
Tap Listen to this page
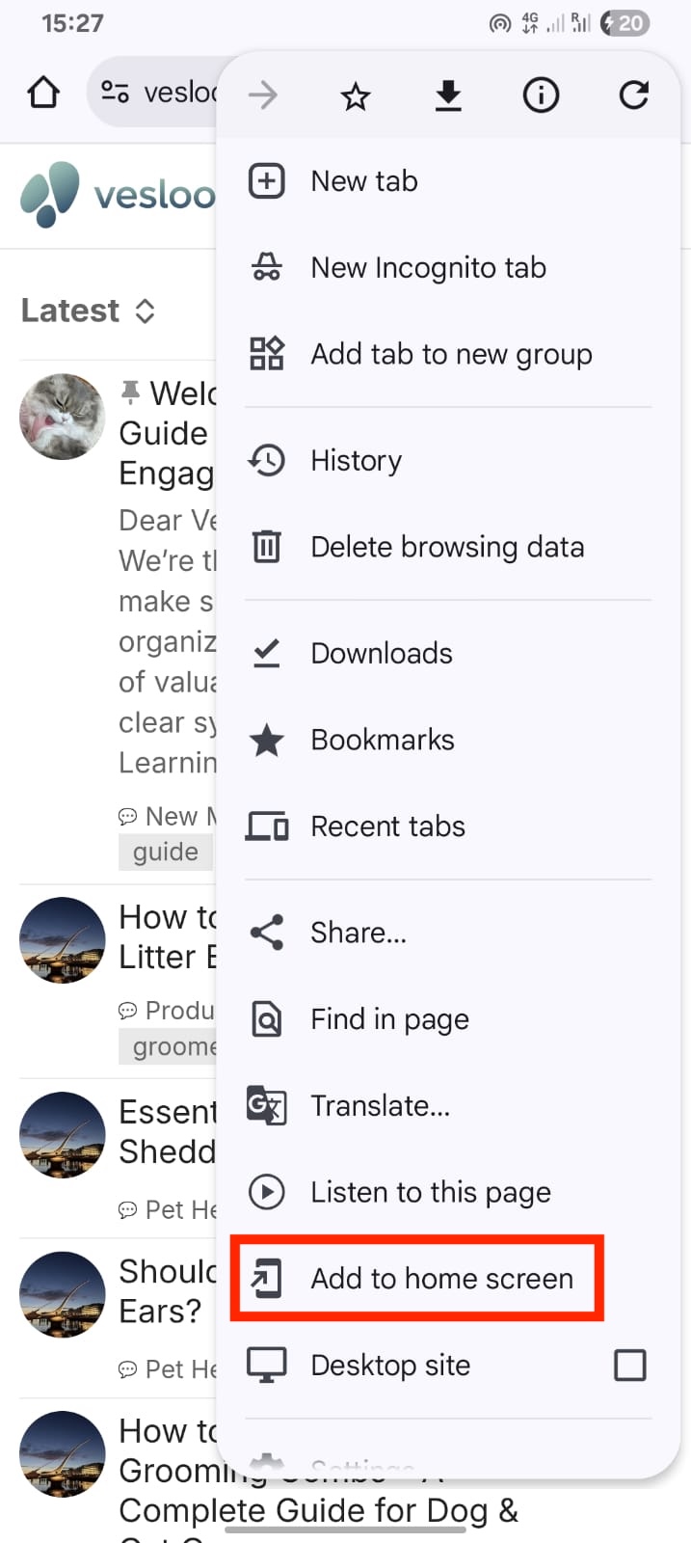(430, 1192)
